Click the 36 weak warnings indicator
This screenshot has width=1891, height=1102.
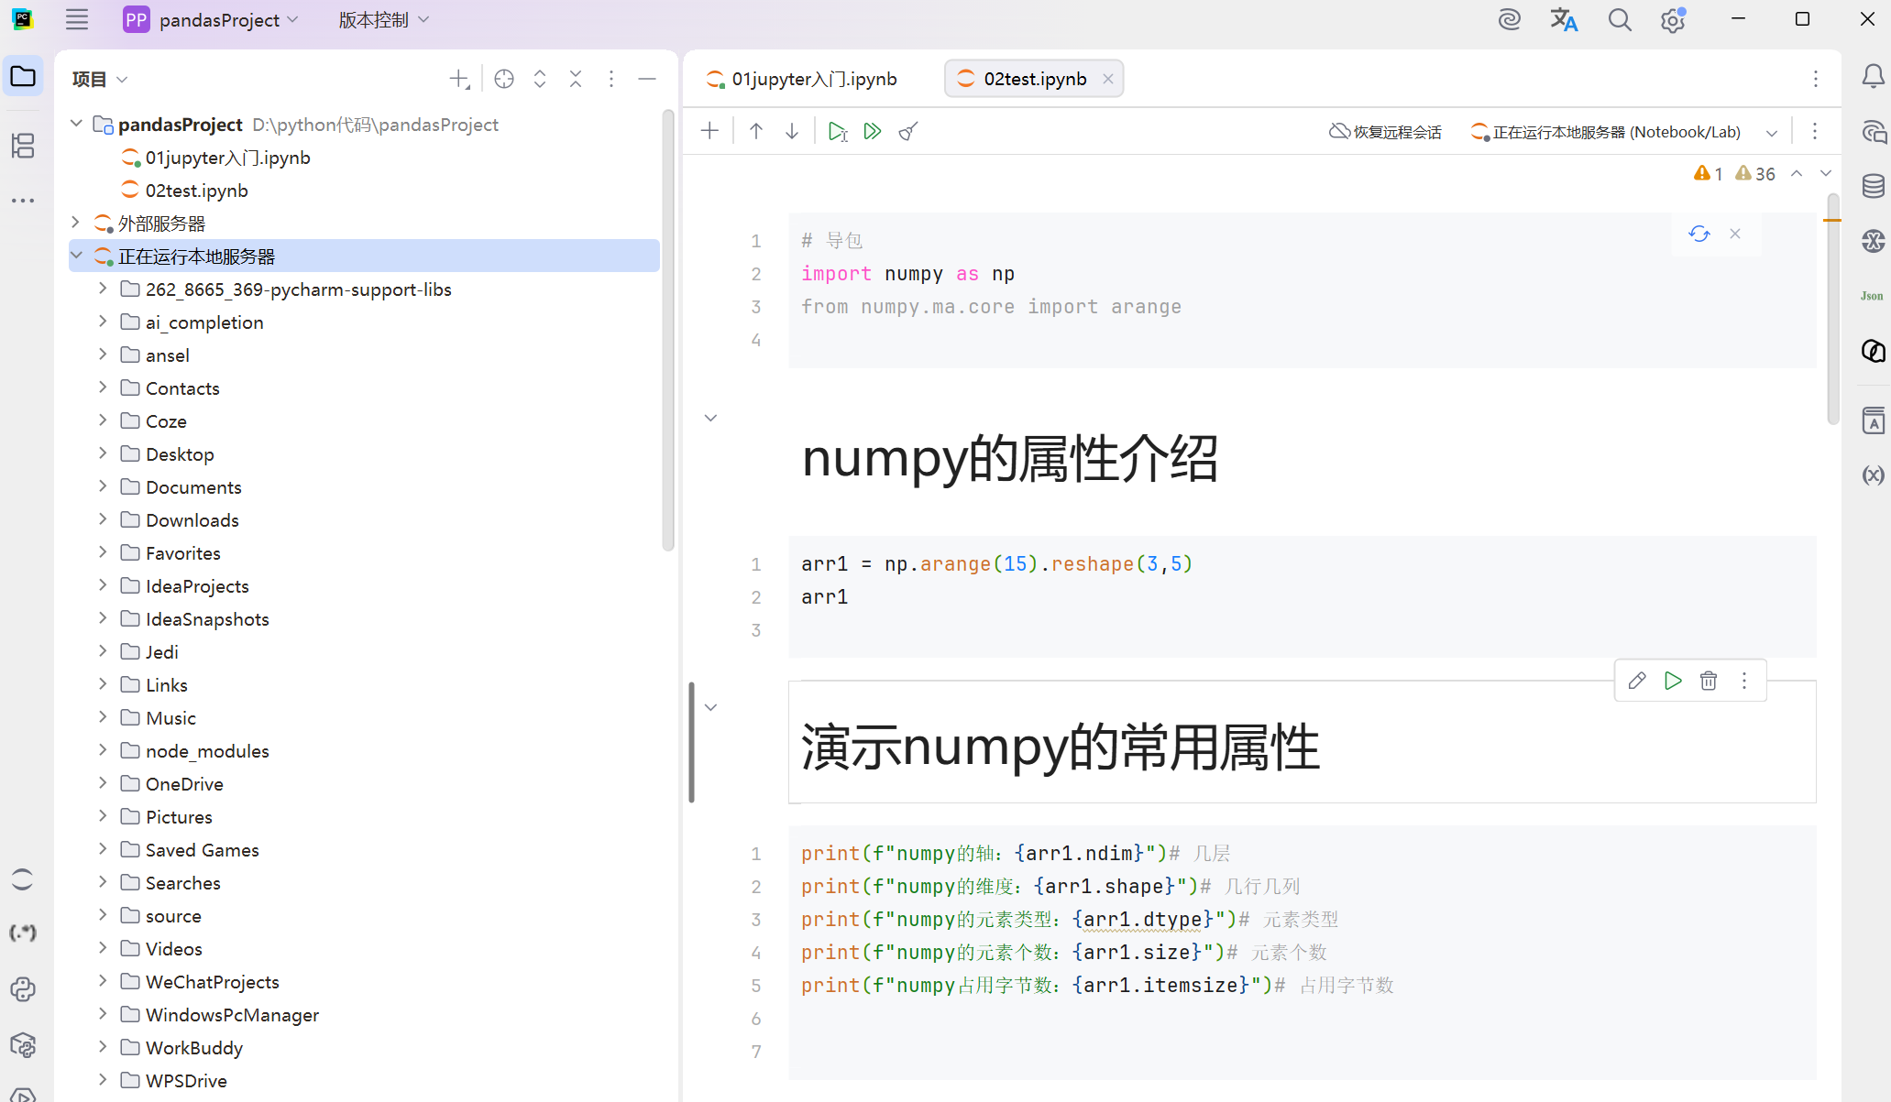click(1755, 173)
